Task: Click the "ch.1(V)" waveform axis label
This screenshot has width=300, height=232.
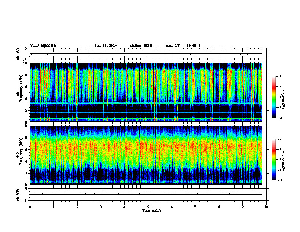Action: pyautogui.click(x=18, y=54)
